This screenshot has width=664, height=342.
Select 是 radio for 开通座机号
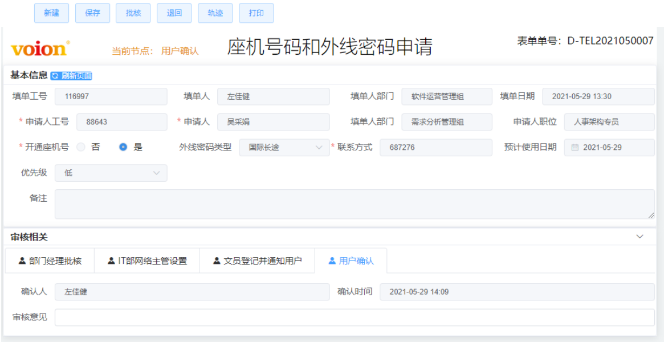pyautogui.click(x=123, y=147)
